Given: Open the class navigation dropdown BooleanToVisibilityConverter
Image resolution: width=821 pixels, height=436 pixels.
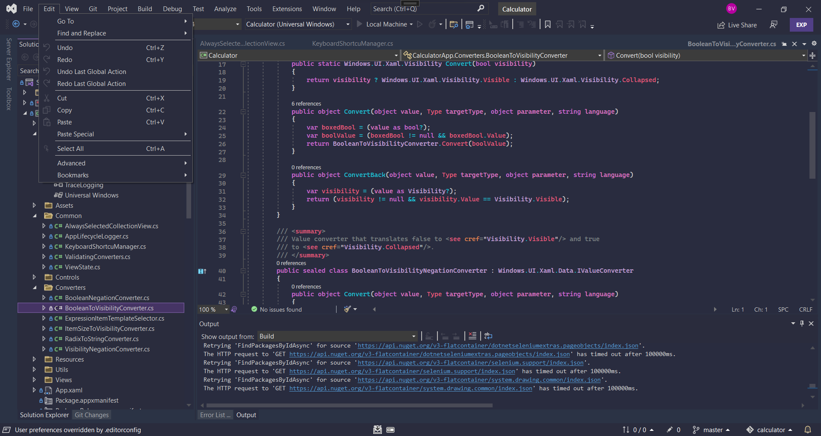Looking at the screenshot, I should (x=502, y=56).
